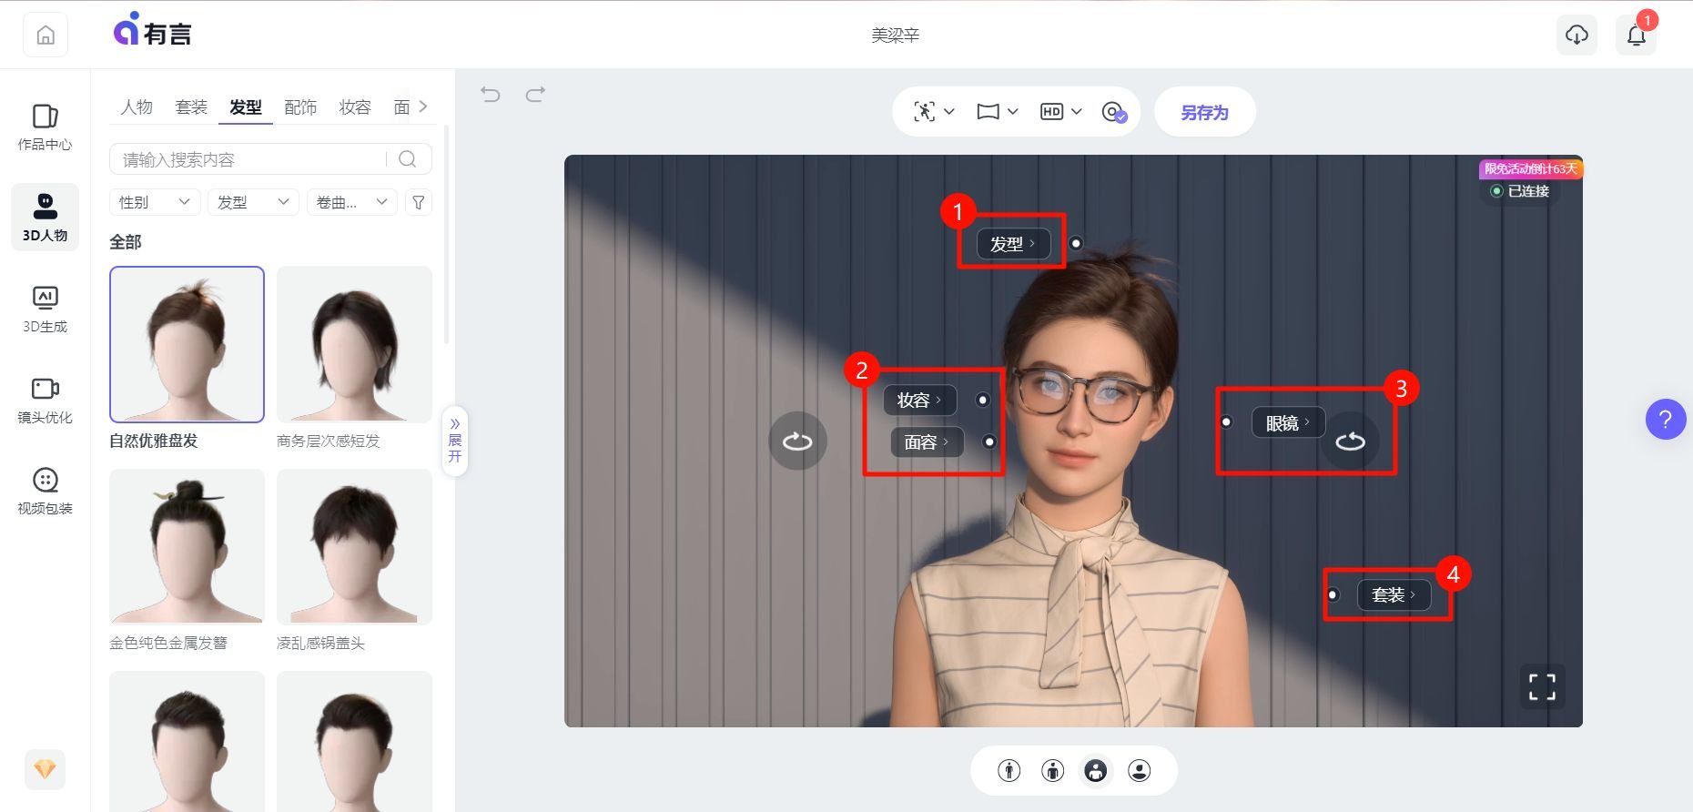Viewport: 1693px width, 812px height.
Task: Open the notification bell
Action: 1636,36
